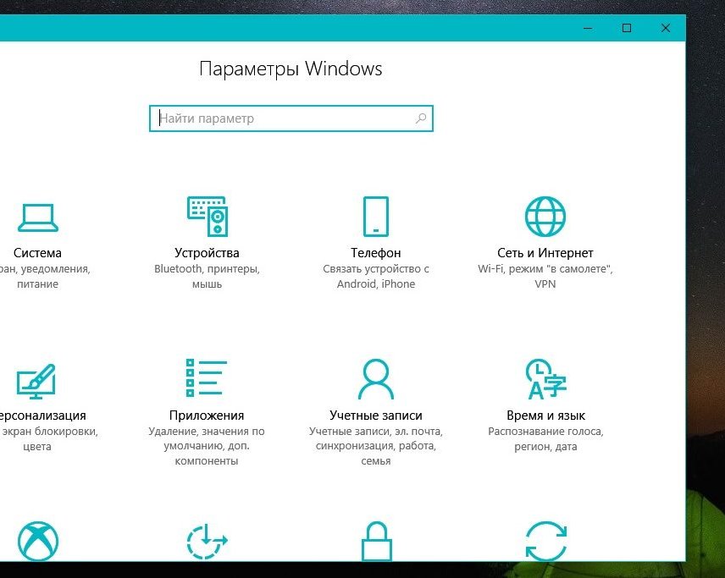Focus the 'Найти параметр' search field
This screenshot has height=578, width=725.
[x=291, y=118]
